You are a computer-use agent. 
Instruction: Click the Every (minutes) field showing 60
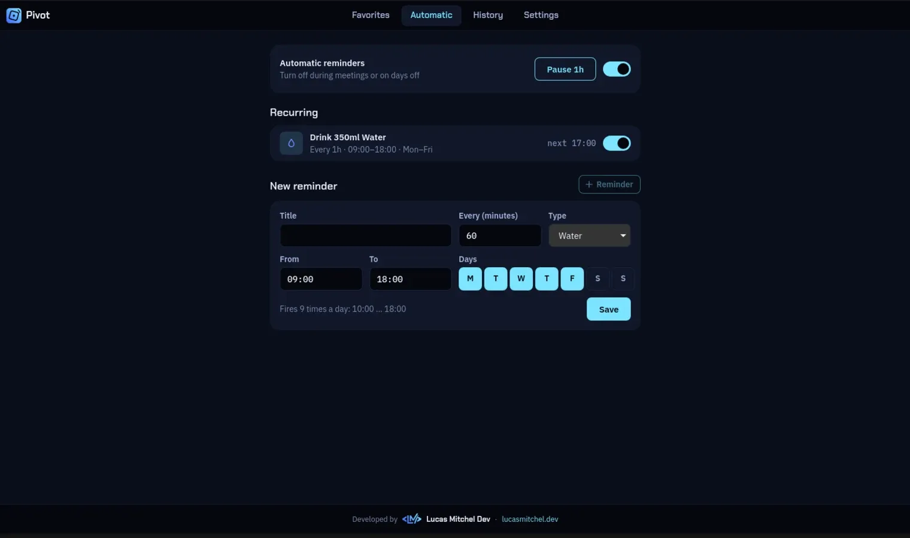pos(500,235)
